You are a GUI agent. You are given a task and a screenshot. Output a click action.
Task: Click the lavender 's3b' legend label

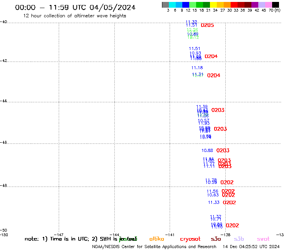pyautogui.click(x=239, y=239)
